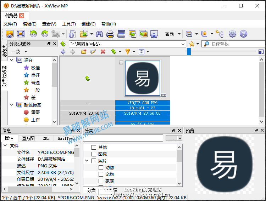Switch to the XMP info tab
266x201 pixels.
coord(46,138)
